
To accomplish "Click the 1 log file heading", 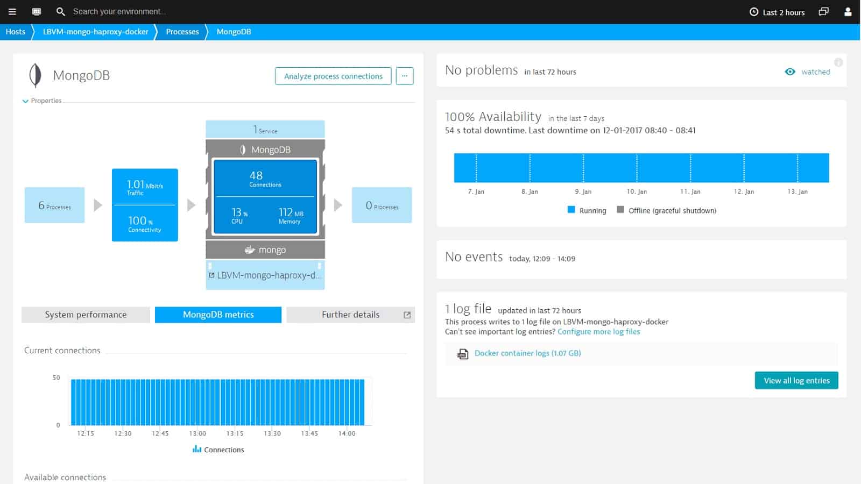I will click(468, 309).
